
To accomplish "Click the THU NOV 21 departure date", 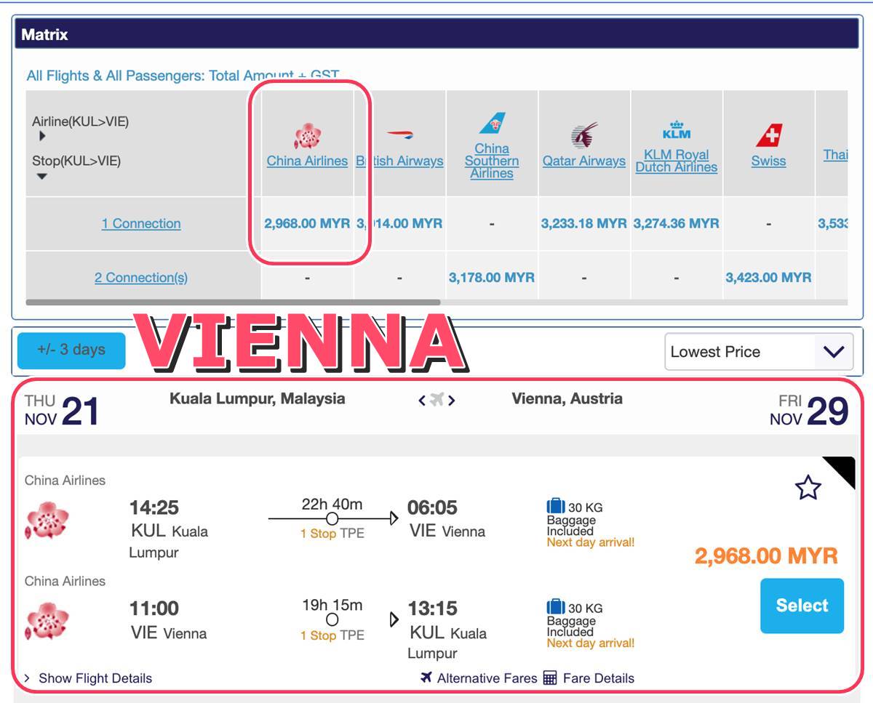I will pyautogui.click(x=61, y=411).
